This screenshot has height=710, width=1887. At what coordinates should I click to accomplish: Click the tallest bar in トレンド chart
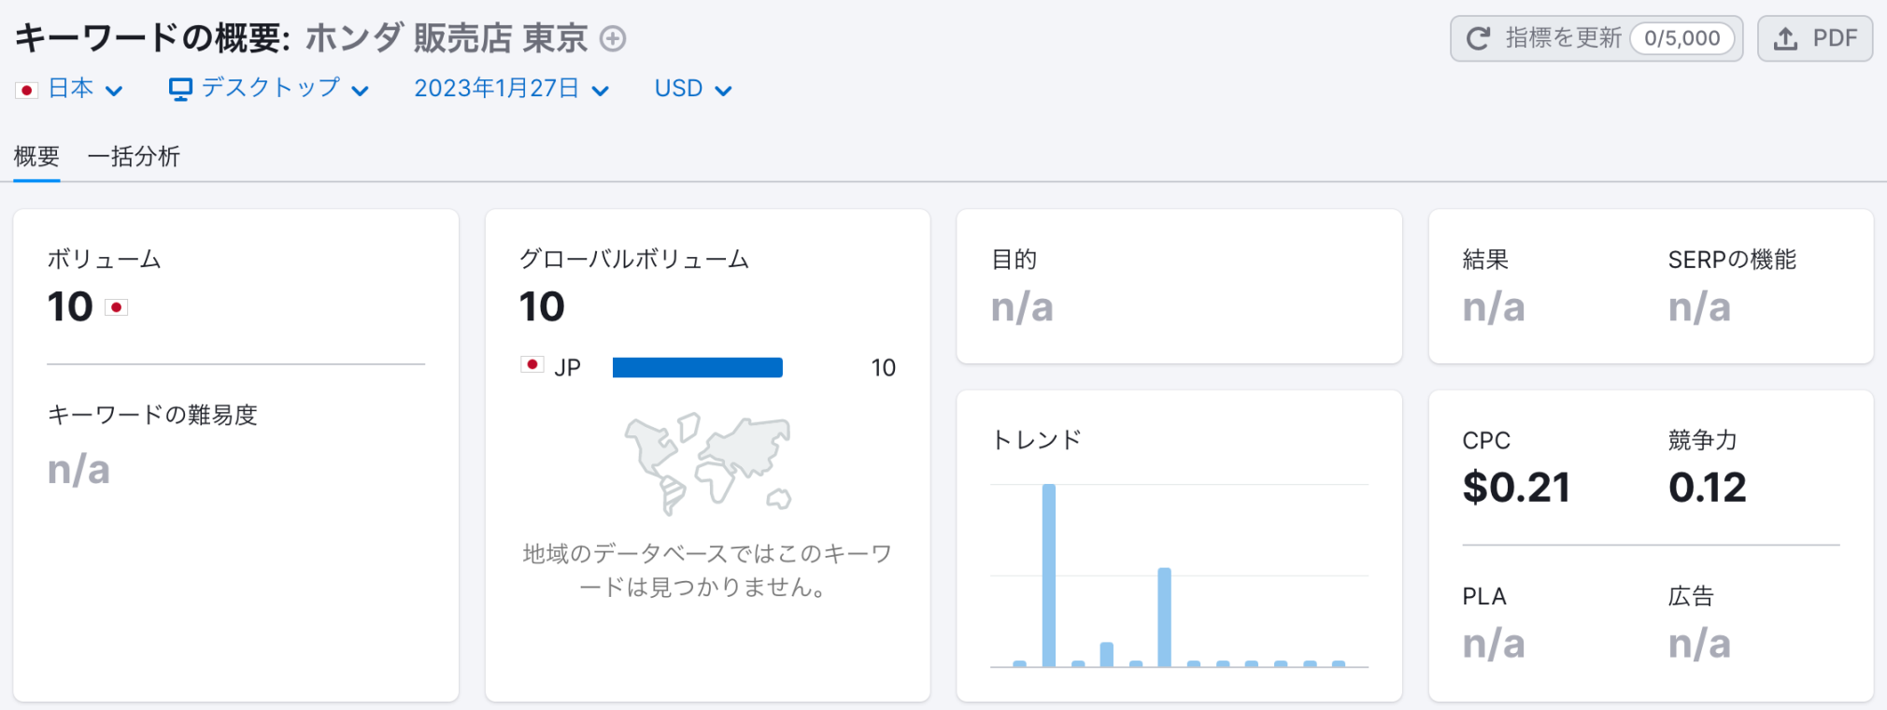coord(1048,575)
